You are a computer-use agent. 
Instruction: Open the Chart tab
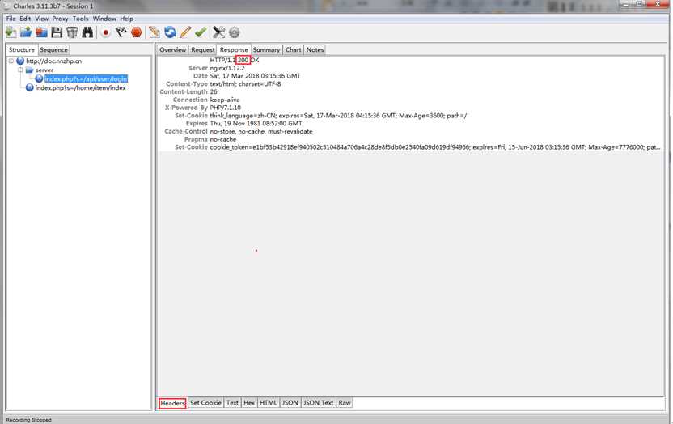coord(293,50)
